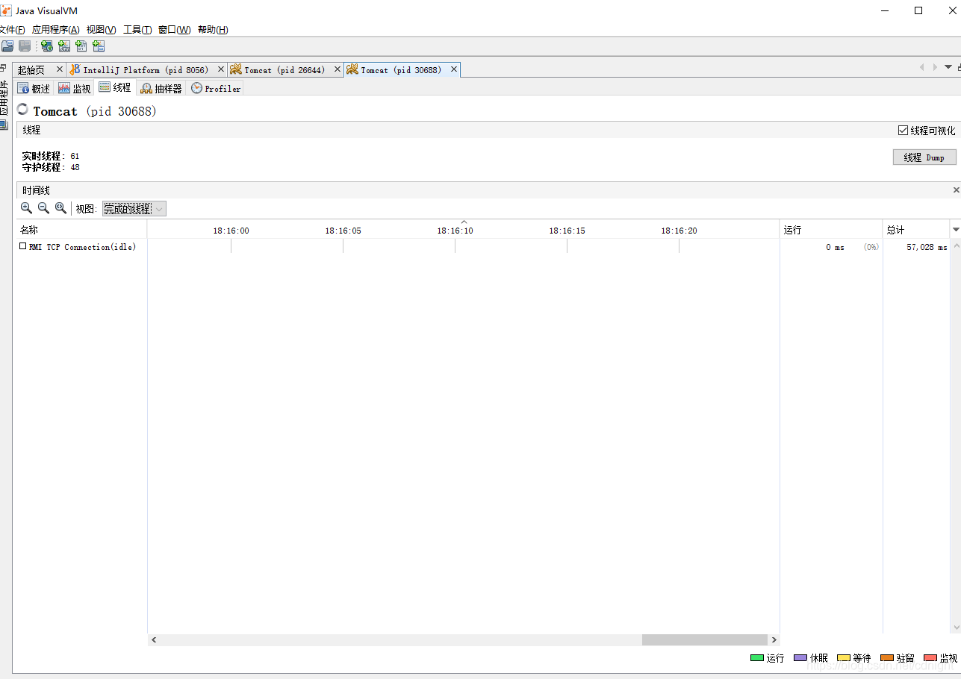Show the documents list dropdown arrow

pos(948,67)
